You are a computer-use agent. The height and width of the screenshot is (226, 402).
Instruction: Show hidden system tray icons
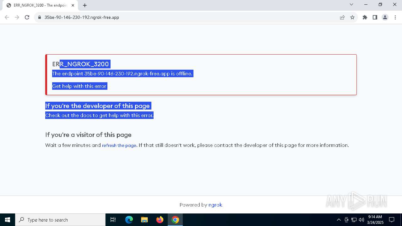pos(339,220)
